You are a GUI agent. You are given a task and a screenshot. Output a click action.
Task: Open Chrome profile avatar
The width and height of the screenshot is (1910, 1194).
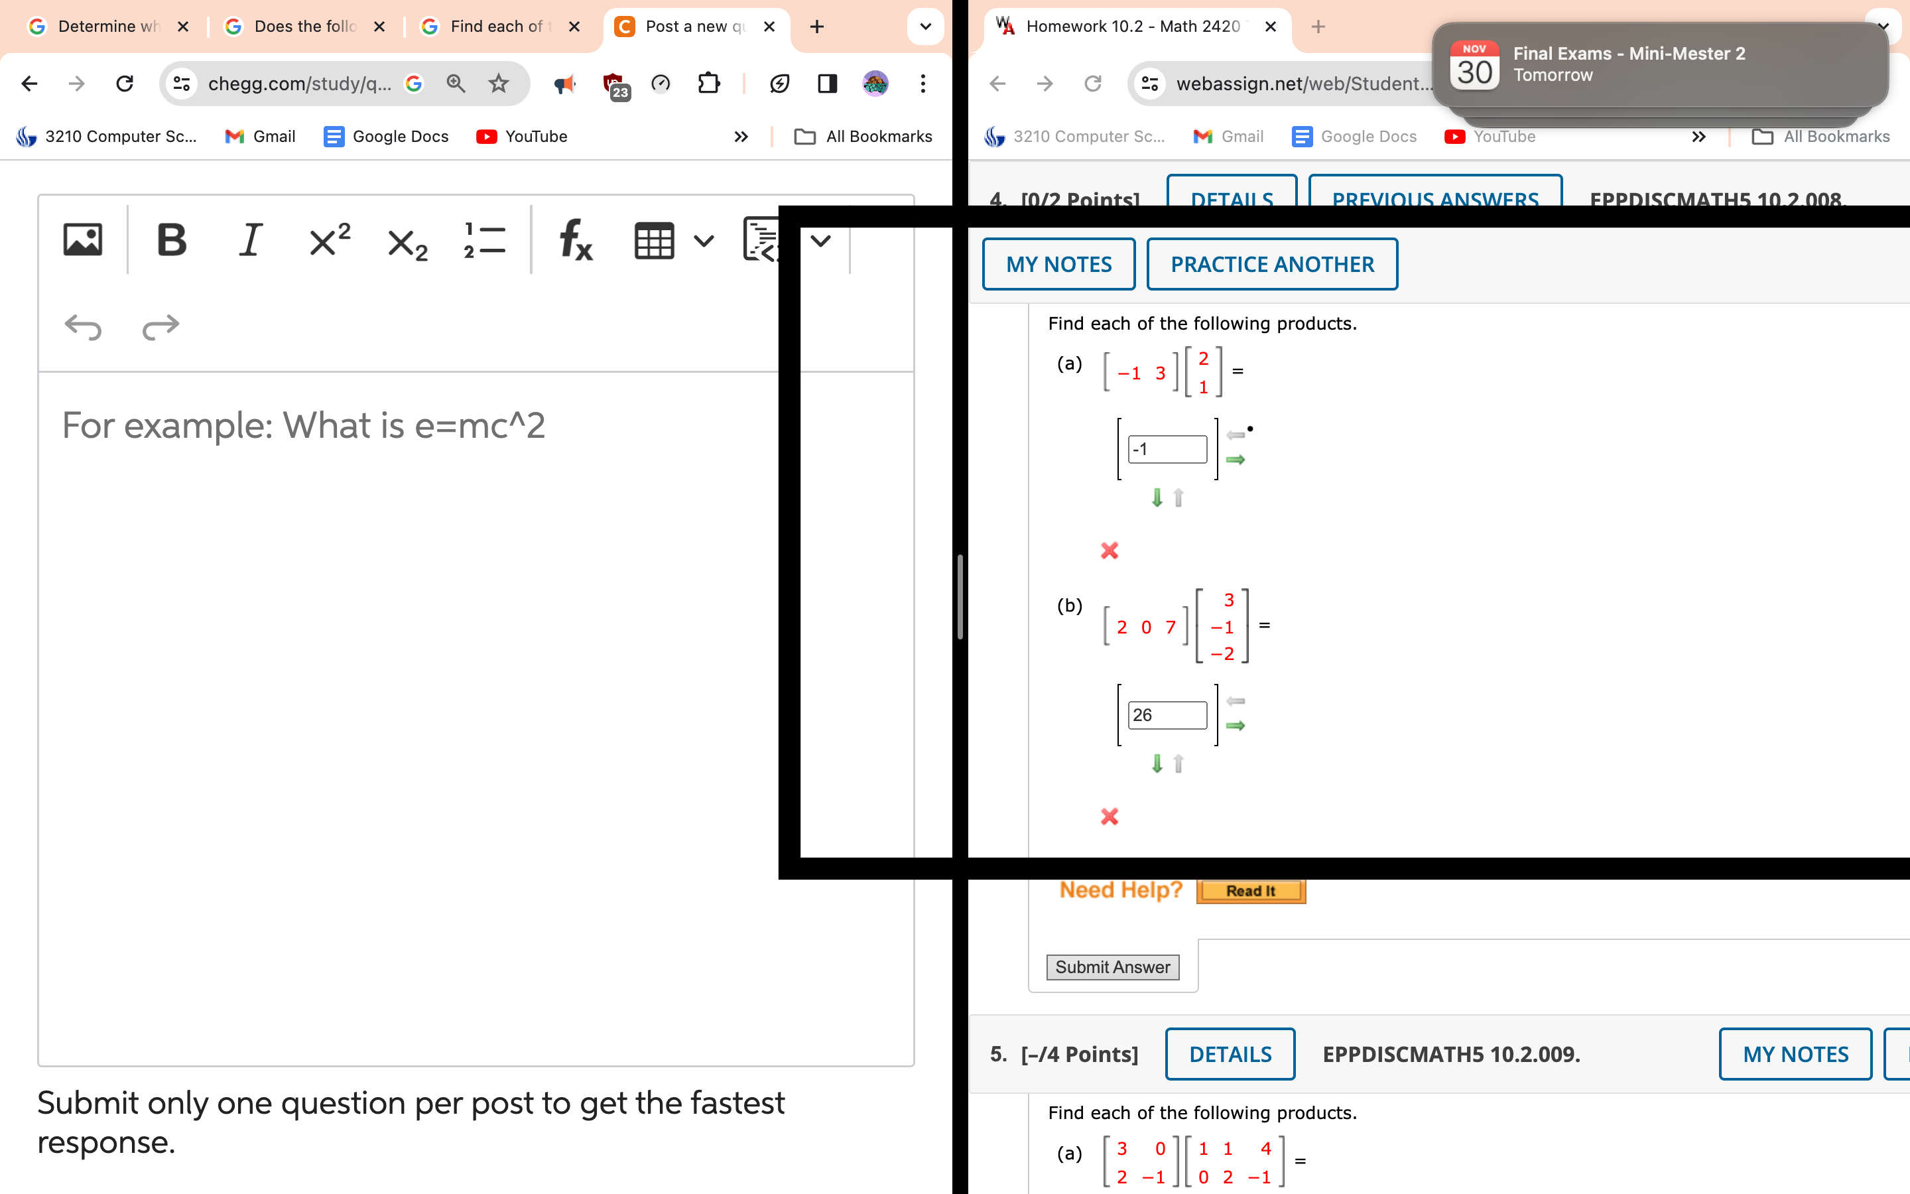click(x=875, y=83)
